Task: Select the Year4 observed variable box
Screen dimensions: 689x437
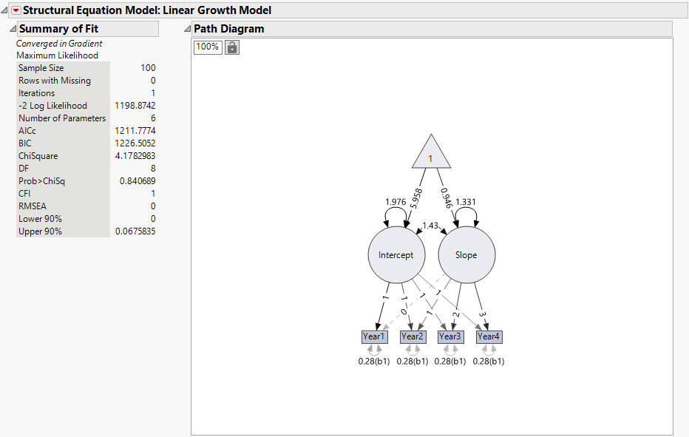Action: point(489,336)
